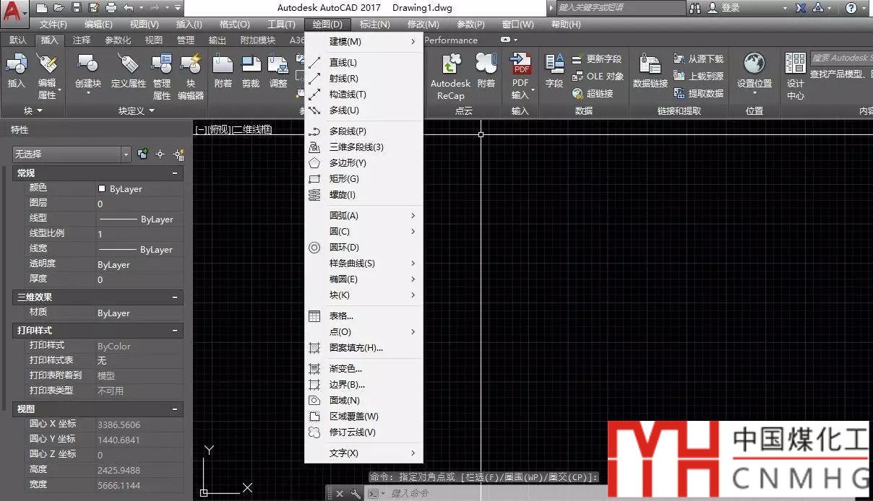Click the keyword search input field
Image resolution: width=873 pixels, height=501 pixels.
620,8
